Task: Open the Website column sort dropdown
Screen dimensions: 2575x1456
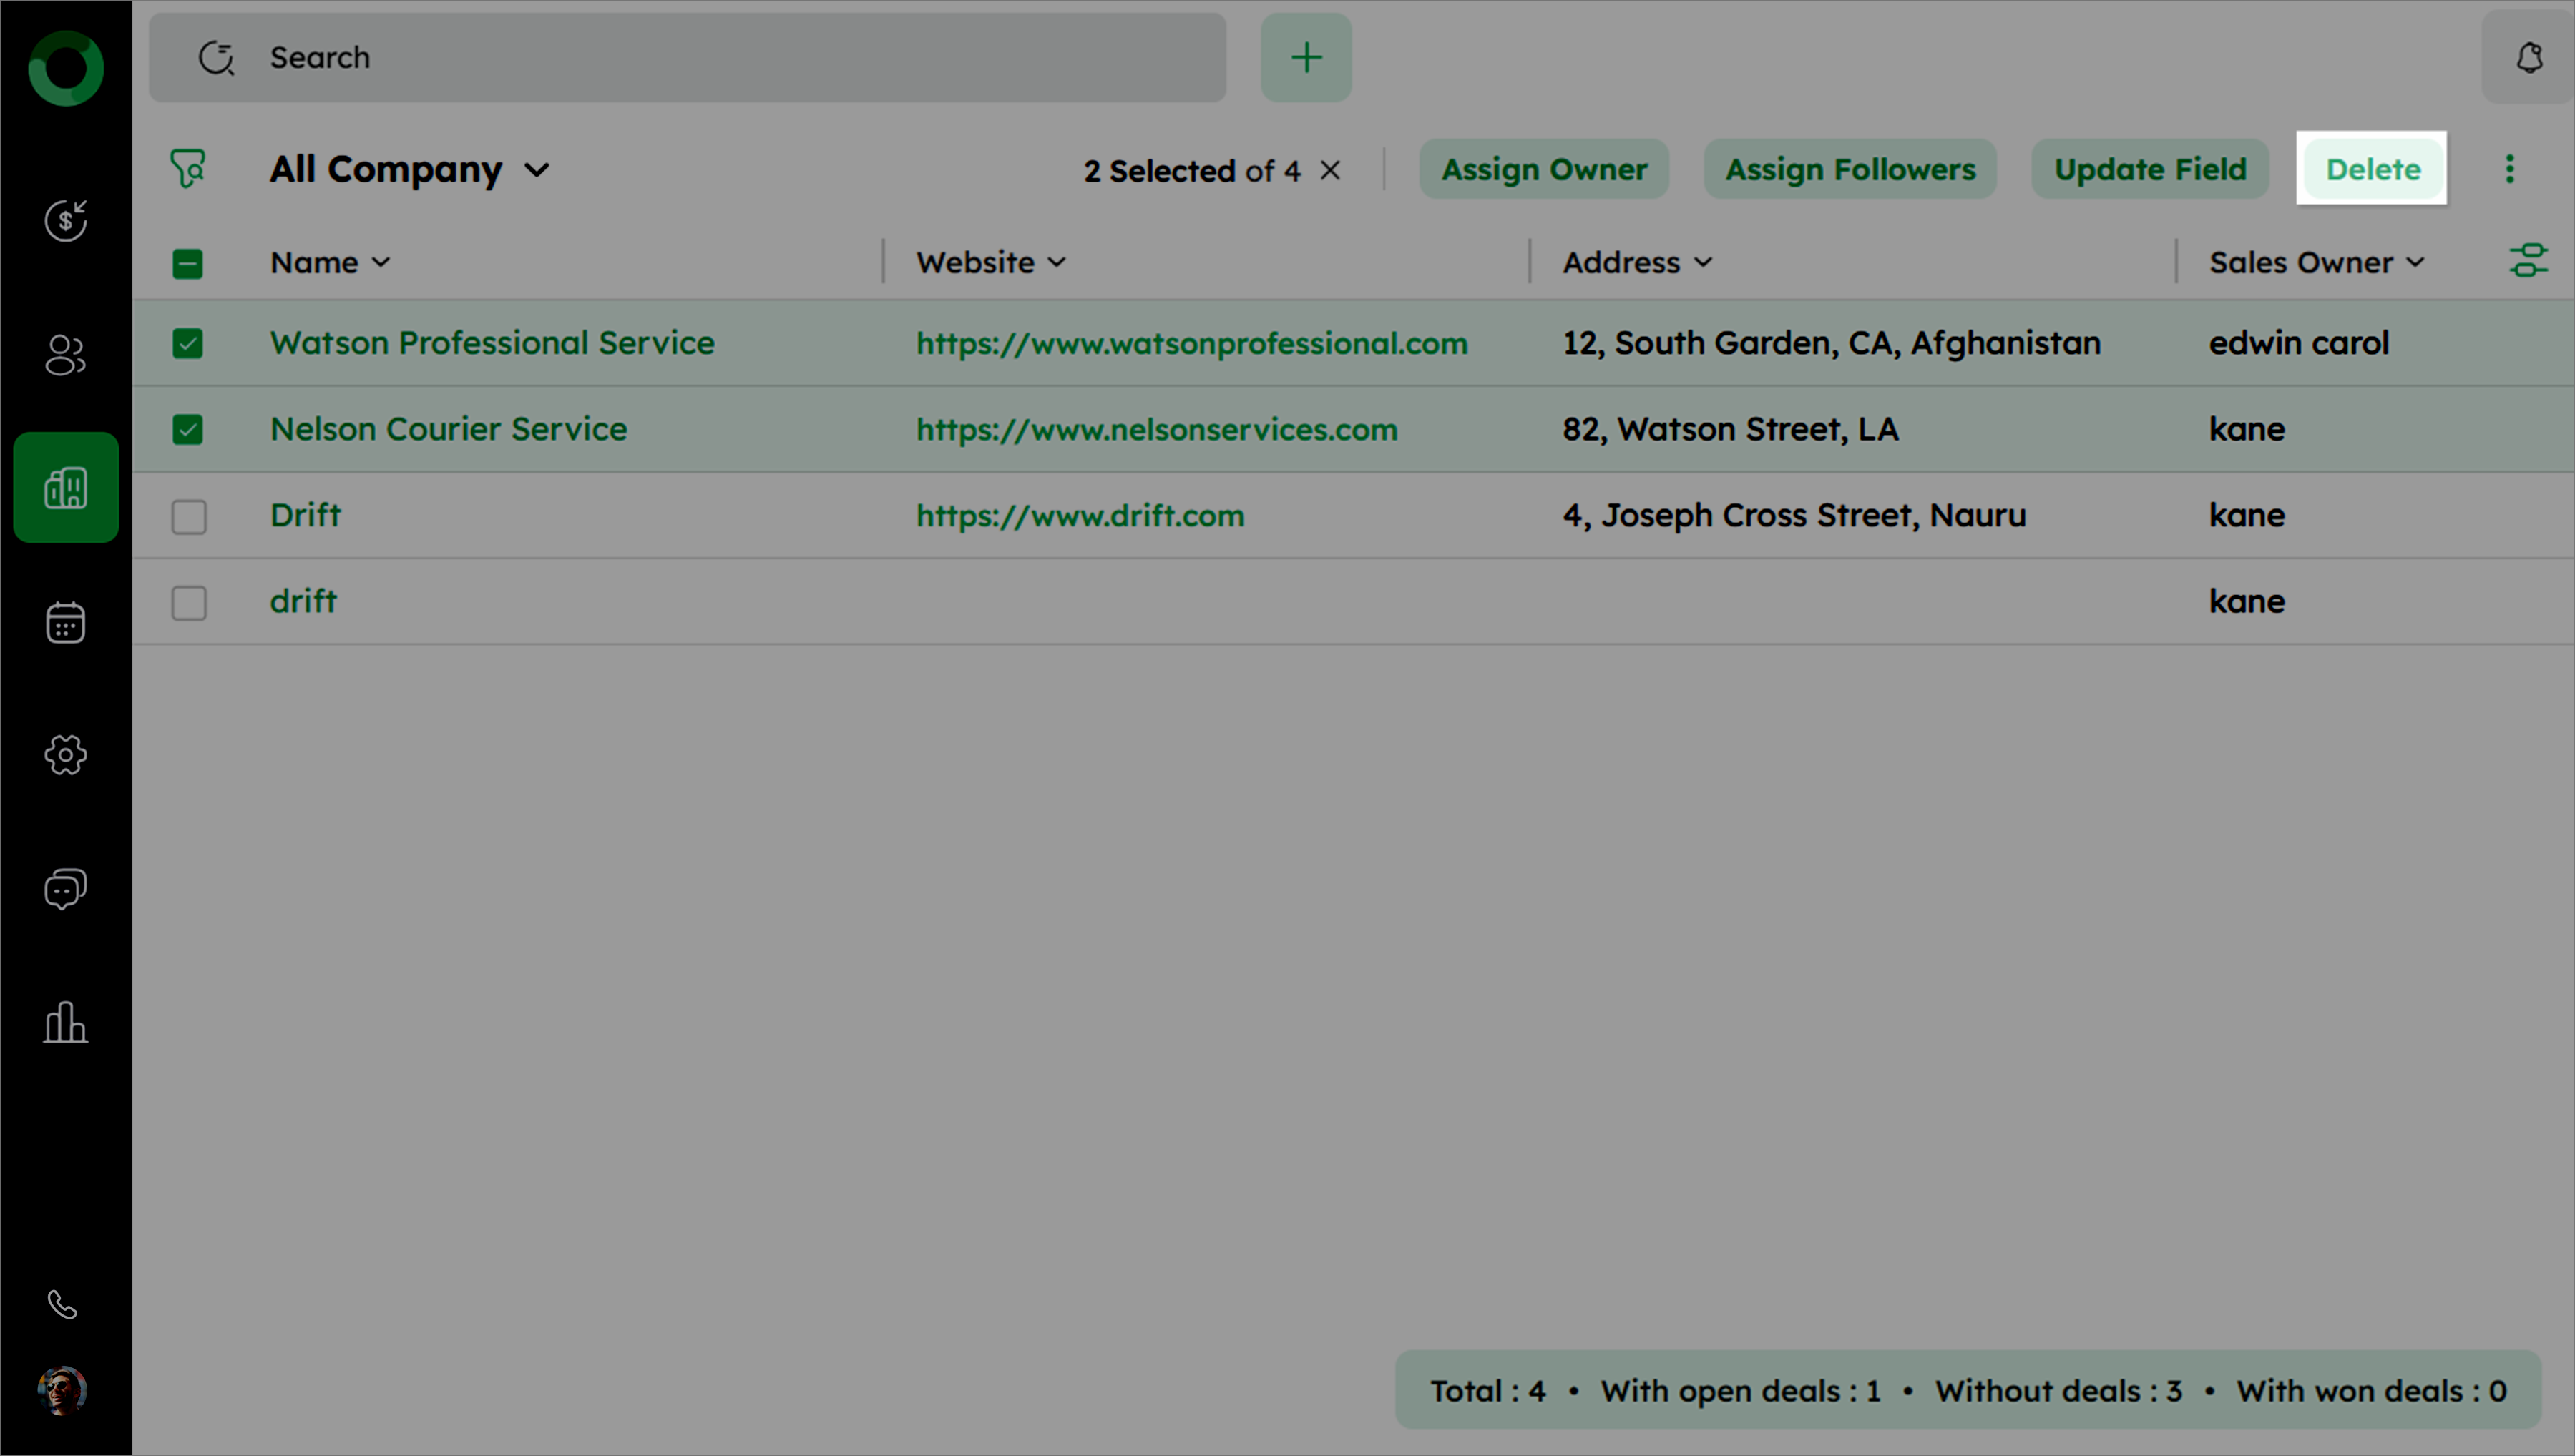Action: pyautogui.click(x=1057, y=262)
